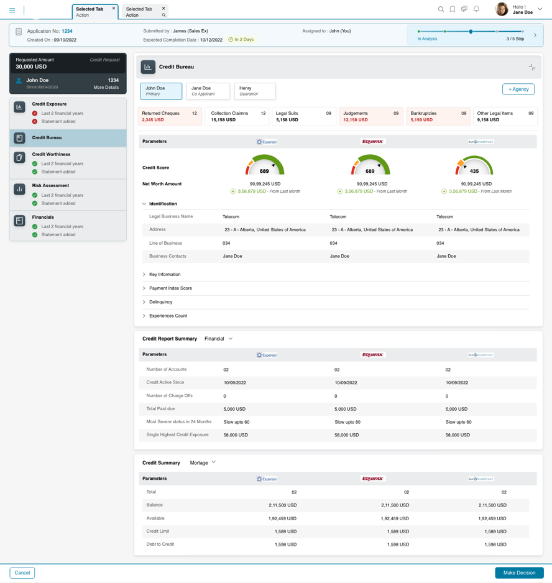Click the Risk Assessment chart icon

pyautogui.click(x=20, y=189)
